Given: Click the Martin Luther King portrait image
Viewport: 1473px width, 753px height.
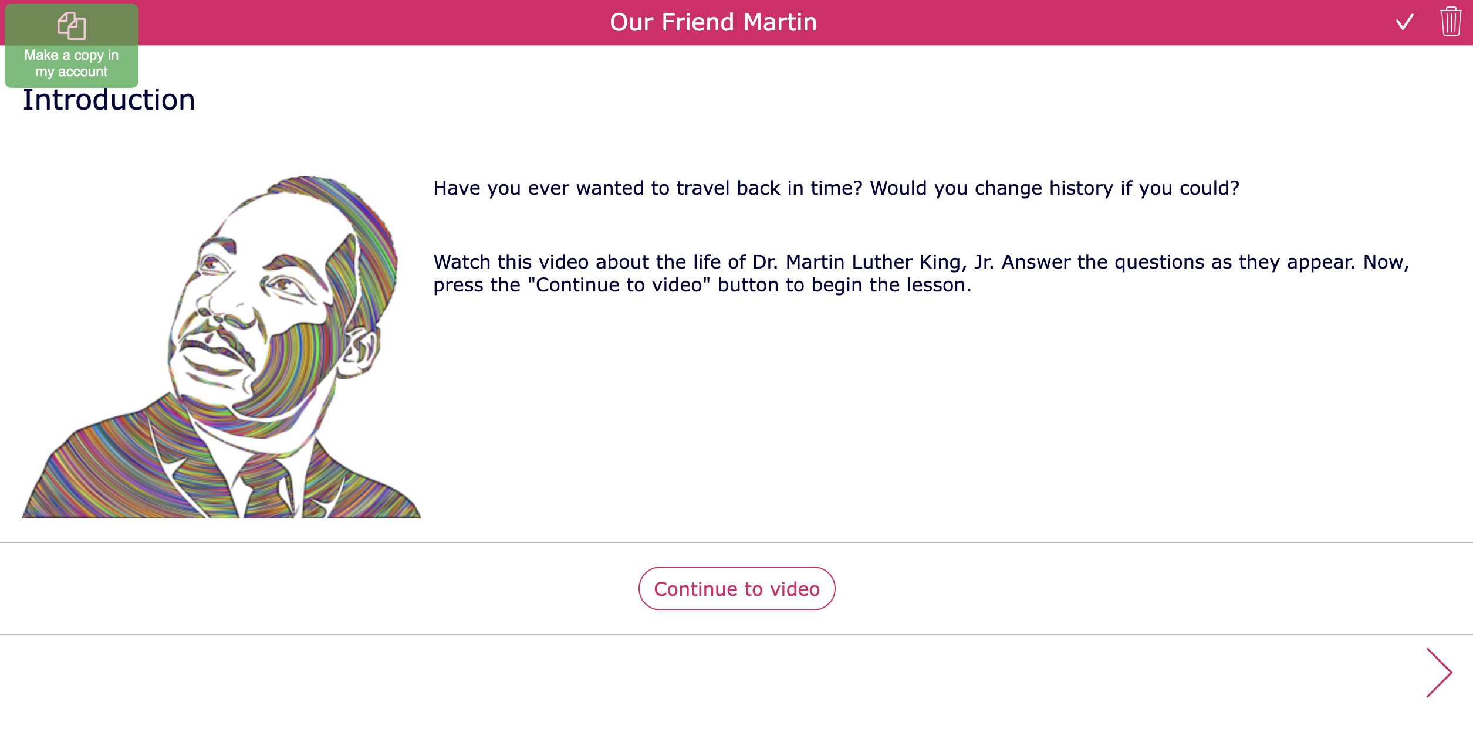Looking at the screenshot, I should 222,346.
